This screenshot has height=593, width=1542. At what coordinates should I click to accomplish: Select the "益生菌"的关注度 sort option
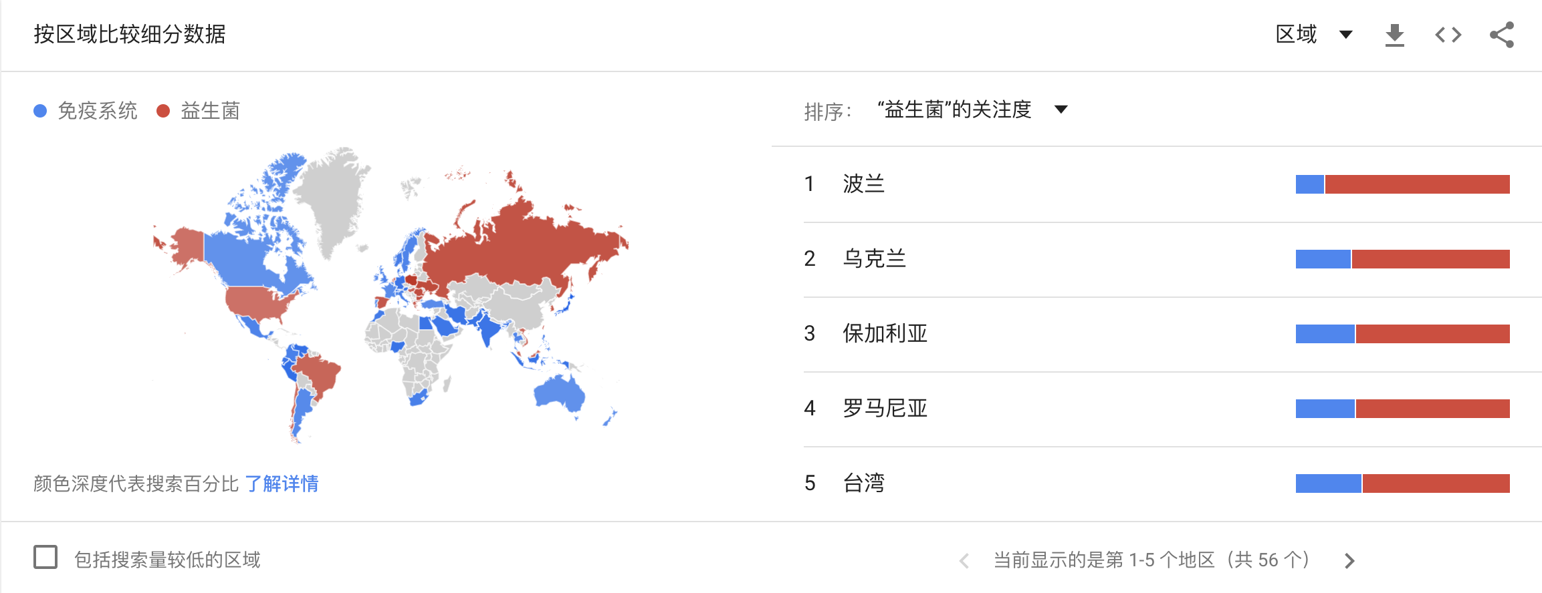[954, 110]
